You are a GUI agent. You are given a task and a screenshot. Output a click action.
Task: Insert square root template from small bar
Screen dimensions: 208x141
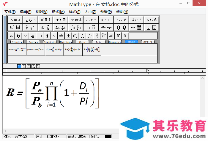click(111, 36)
